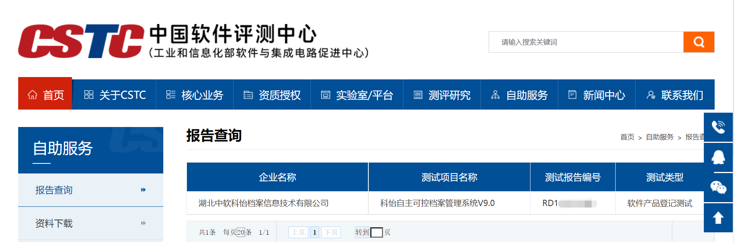The image size is (734, 242).
Task: Focus the go-to page number box
Action: click(x=376, y=232)
